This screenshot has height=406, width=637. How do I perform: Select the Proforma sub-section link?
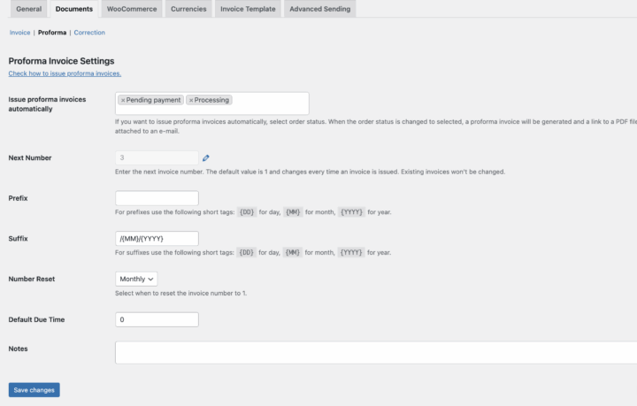click(x=52, y=33)
